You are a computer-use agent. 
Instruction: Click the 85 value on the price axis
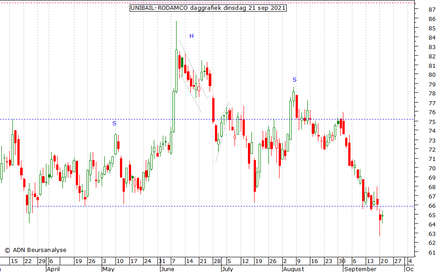click(x=432, y=29)
